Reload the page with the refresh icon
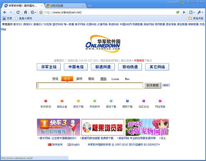The height and width of the screenshot is (161, 206). (x=18, y=12)
